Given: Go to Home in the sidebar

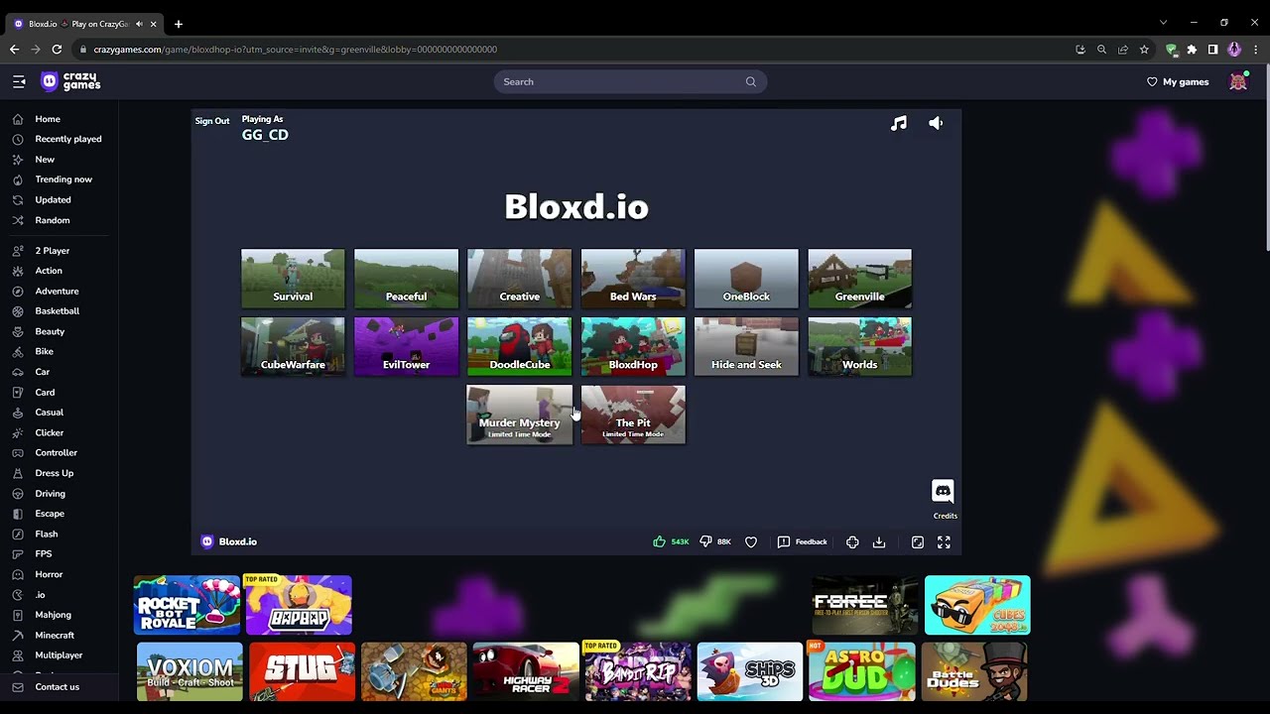Looking at the screenshot, I should point(48,119).
